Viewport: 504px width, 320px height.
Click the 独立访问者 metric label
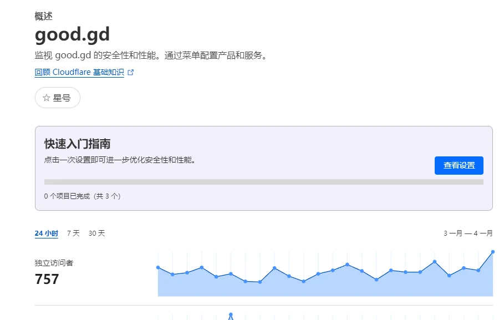[54, 263]
